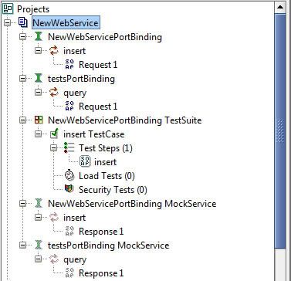Click the Security Tests shield icon

coord(69,189)
